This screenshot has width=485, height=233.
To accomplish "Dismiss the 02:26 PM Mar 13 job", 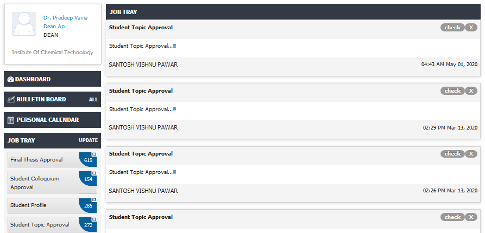I will (x=471, y=154).
